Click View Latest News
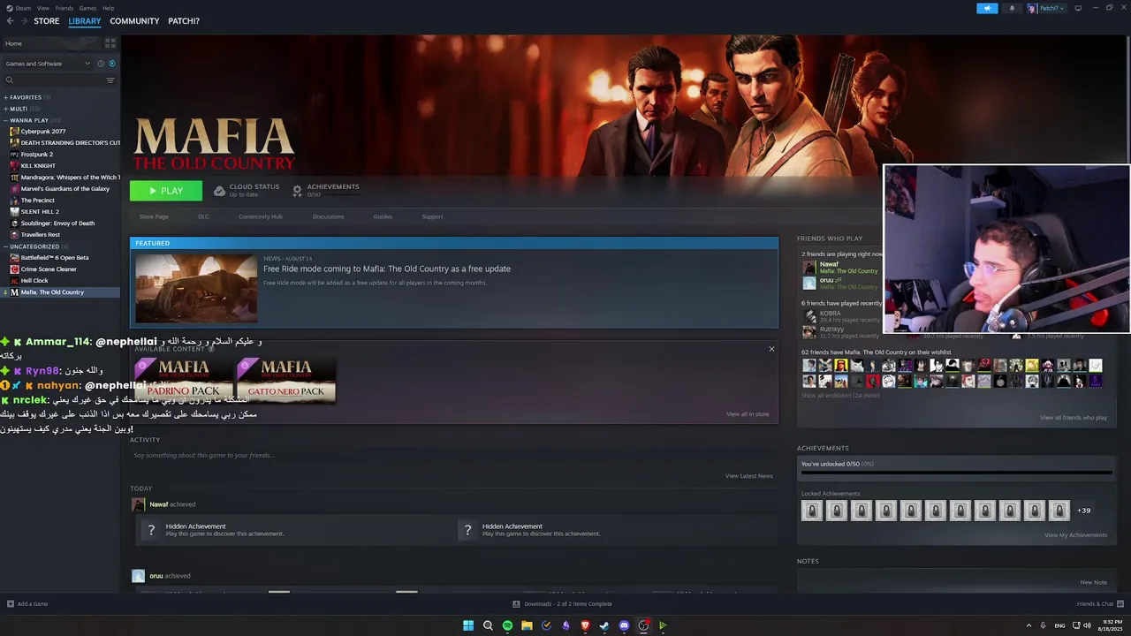Image resolution: width=1131 pixels, height=636 pixels. pyautogui.click(x=749, y=476)
